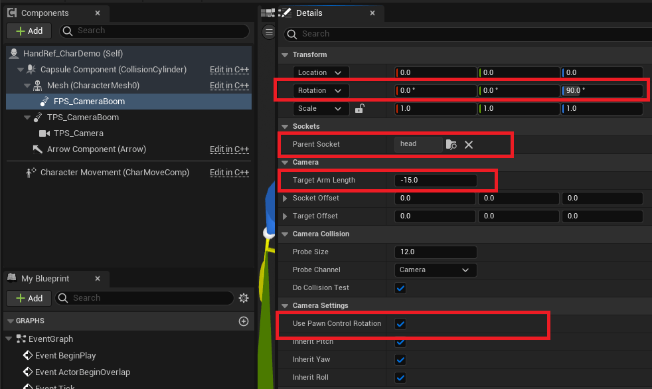The width and height of the screenshot is (652, 389).
Task: Open the Probe Channel Camera dropdown
Action: tap(435, 270)
